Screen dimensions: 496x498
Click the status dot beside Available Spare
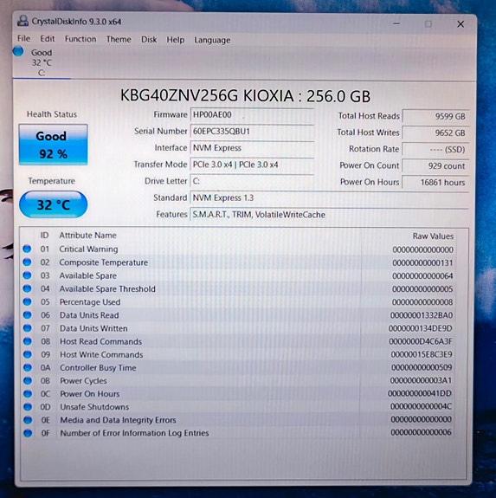(28, 275)
